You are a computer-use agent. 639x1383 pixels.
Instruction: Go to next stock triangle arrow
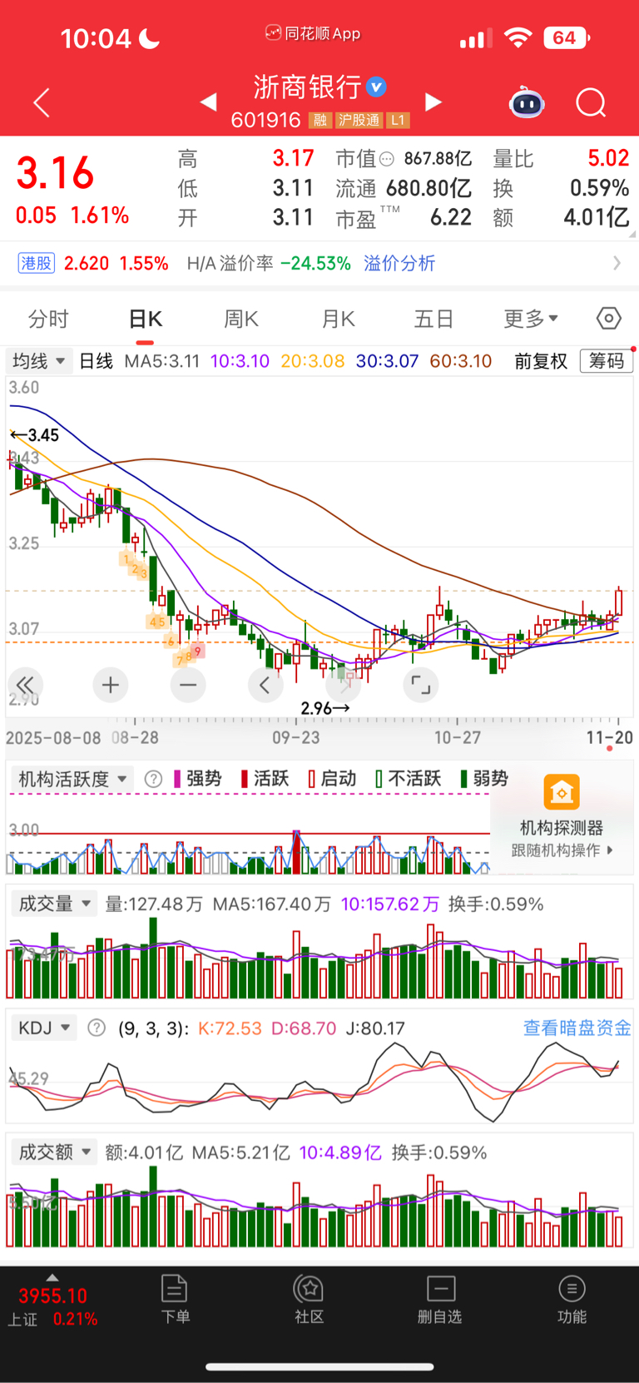click(x=433, y=102)
